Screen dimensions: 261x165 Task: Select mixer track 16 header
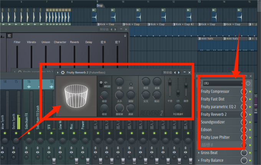29,84
